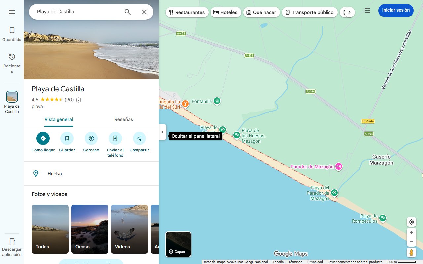423x264 pixels.
Task: Collapse the Playa de Castilla side panel
Action: tap(162, 132)
